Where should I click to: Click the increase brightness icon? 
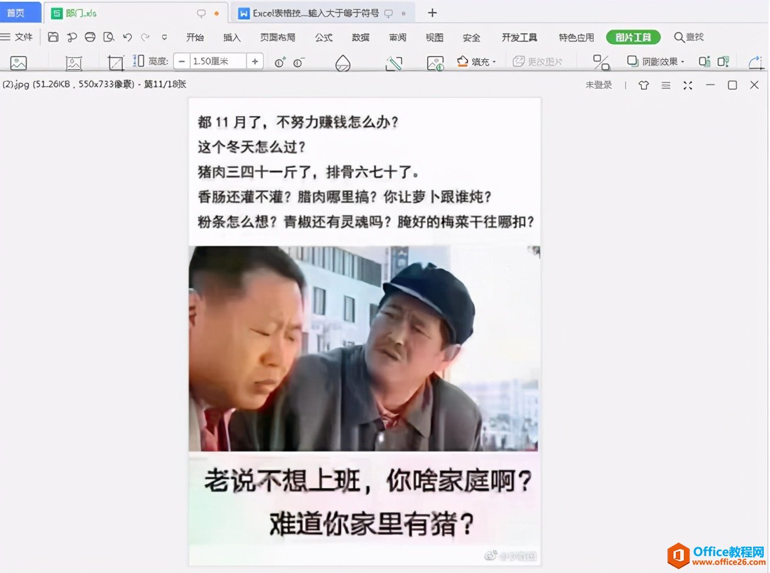280,62
